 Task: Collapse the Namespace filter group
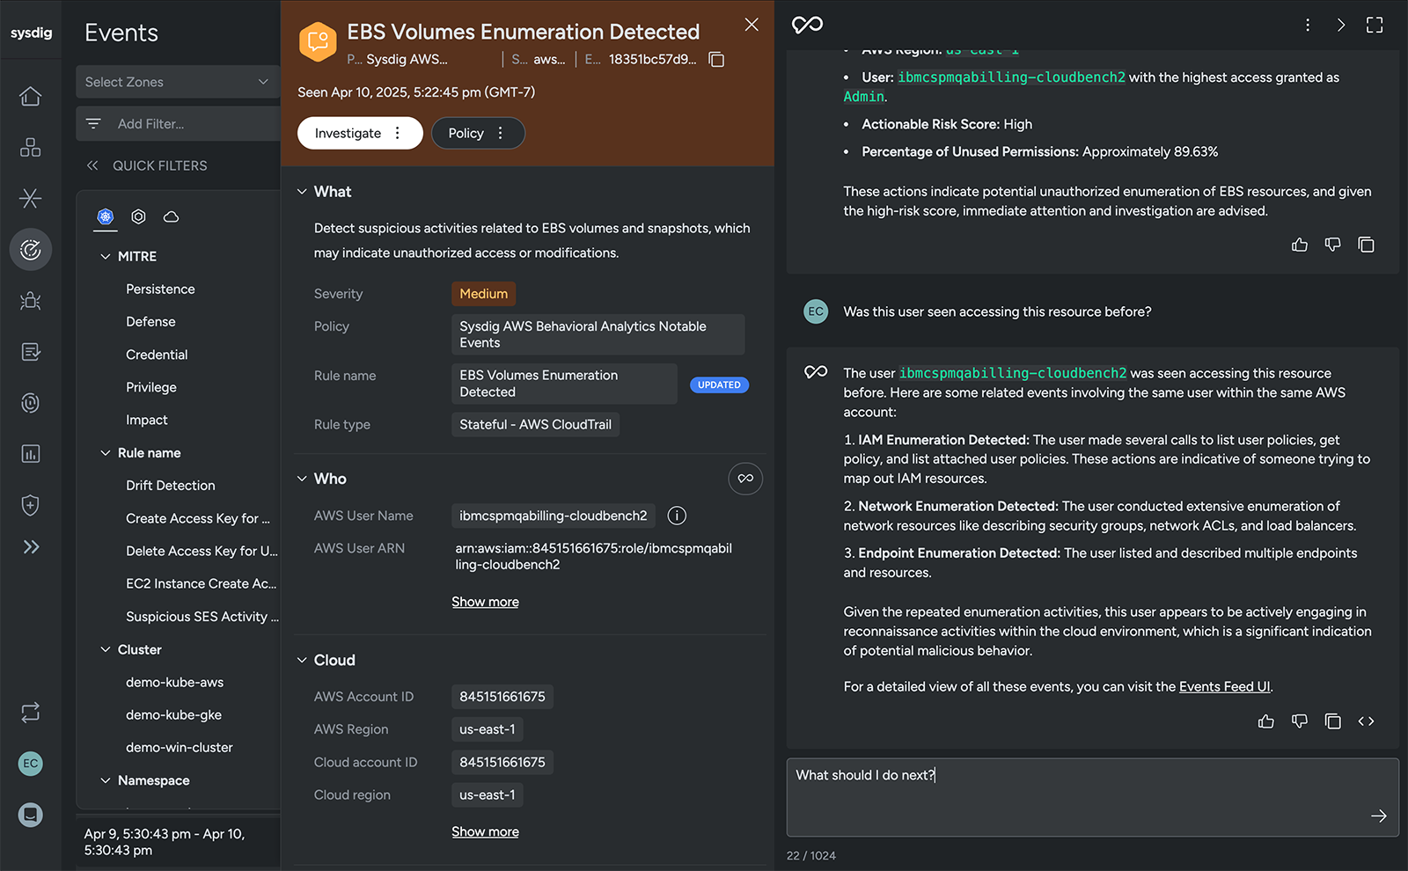pyautogui.click(x=106, y=780)
